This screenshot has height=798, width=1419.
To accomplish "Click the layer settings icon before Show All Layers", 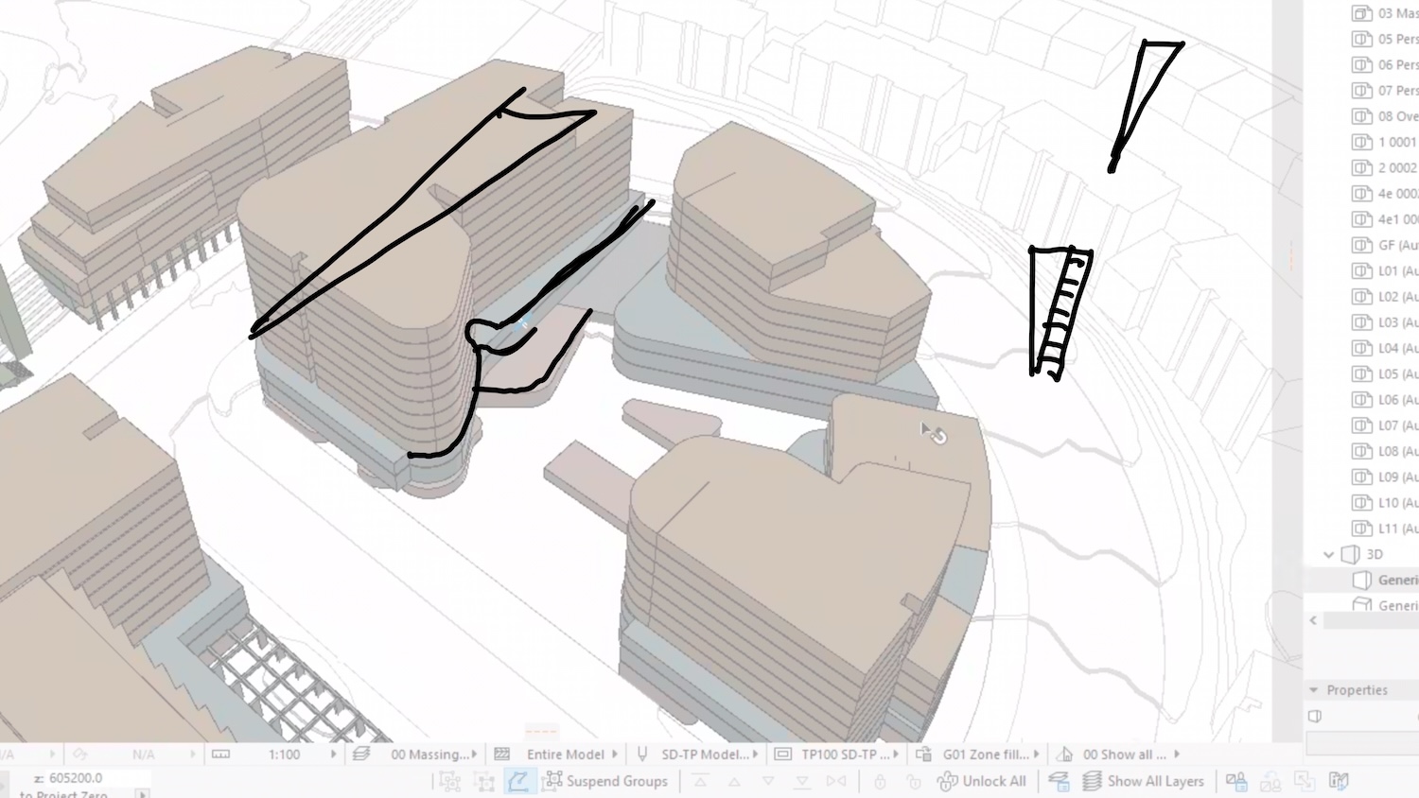I will click(1059, 781).
